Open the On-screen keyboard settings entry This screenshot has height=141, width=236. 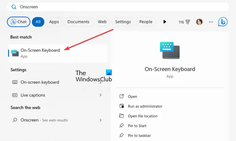(57, 82)
